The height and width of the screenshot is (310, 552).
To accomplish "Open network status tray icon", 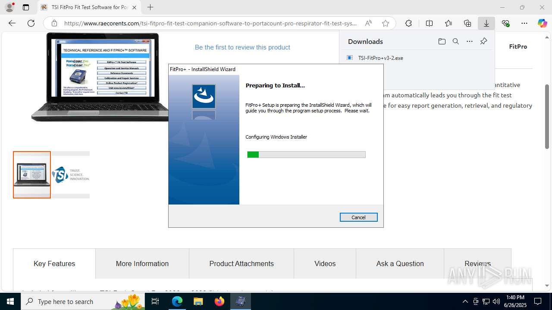I will click(x=486, y=301).
